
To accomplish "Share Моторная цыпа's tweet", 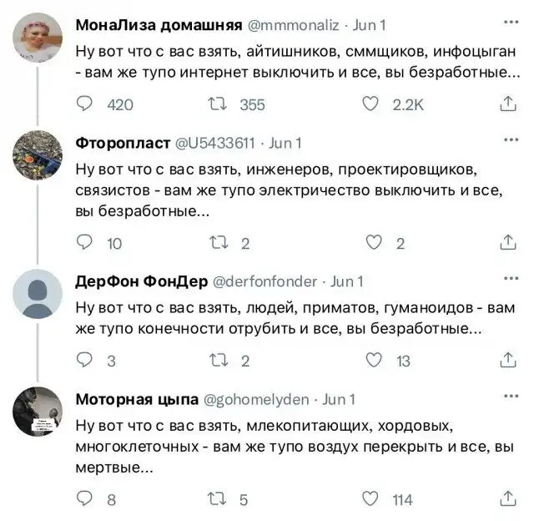I will (507, 499).
